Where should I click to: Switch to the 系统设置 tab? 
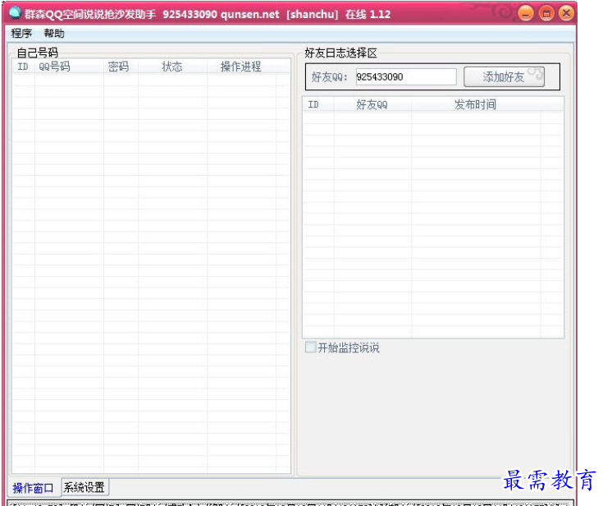85,487
